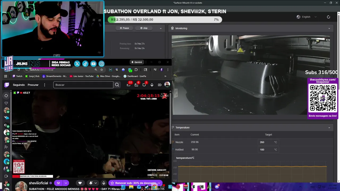Open the Seguindo tab on Twitch
340x191 pixels.
tap(19, 85)
